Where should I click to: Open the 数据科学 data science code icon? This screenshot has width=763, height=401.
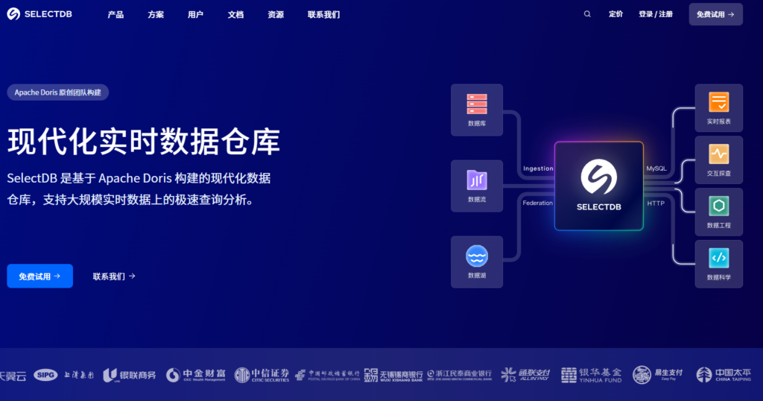point(718,259)
